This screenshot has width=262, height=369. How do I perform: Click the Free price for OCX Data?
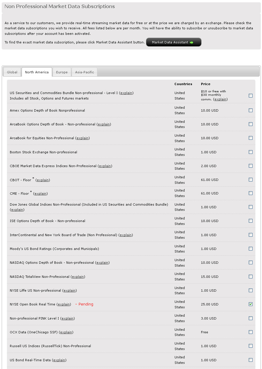point(204,332)
